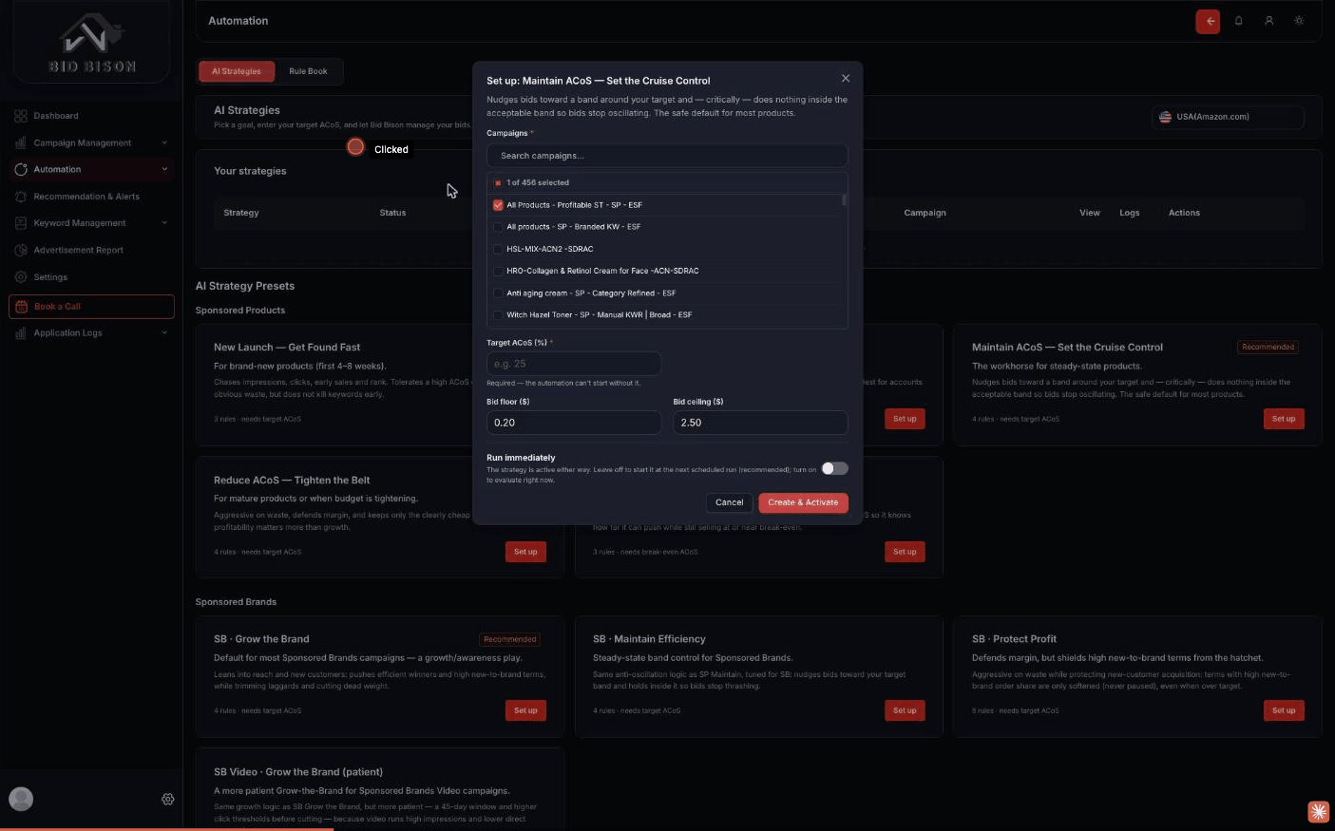The height and width of the screenshot is (831, 1335).
Task: Check All products - SP - Branded KW - ESF
Action: pos(498,227)
